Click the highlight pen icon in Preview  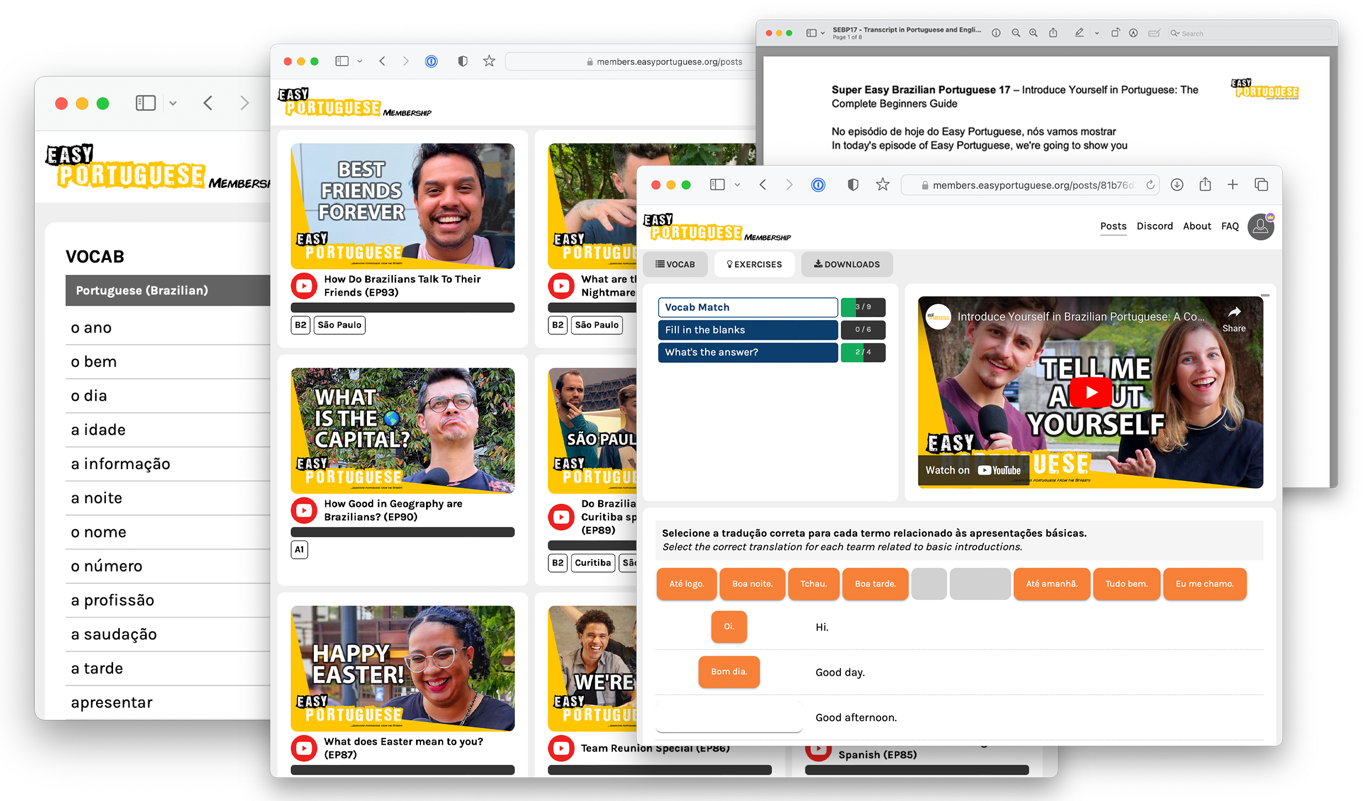[1079, 33]
